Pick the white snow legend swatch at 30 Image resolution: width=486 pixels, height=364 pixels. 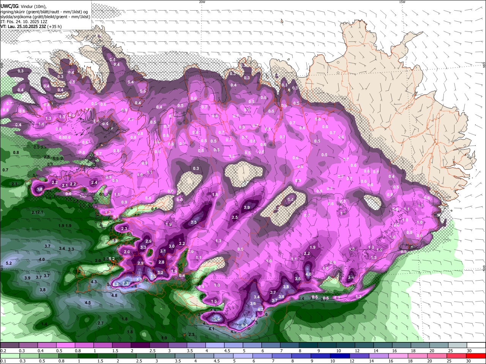pos(477,345)
